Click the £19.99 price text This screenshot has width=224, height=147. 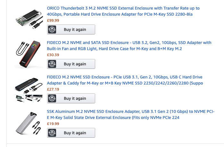pos(53,124)
